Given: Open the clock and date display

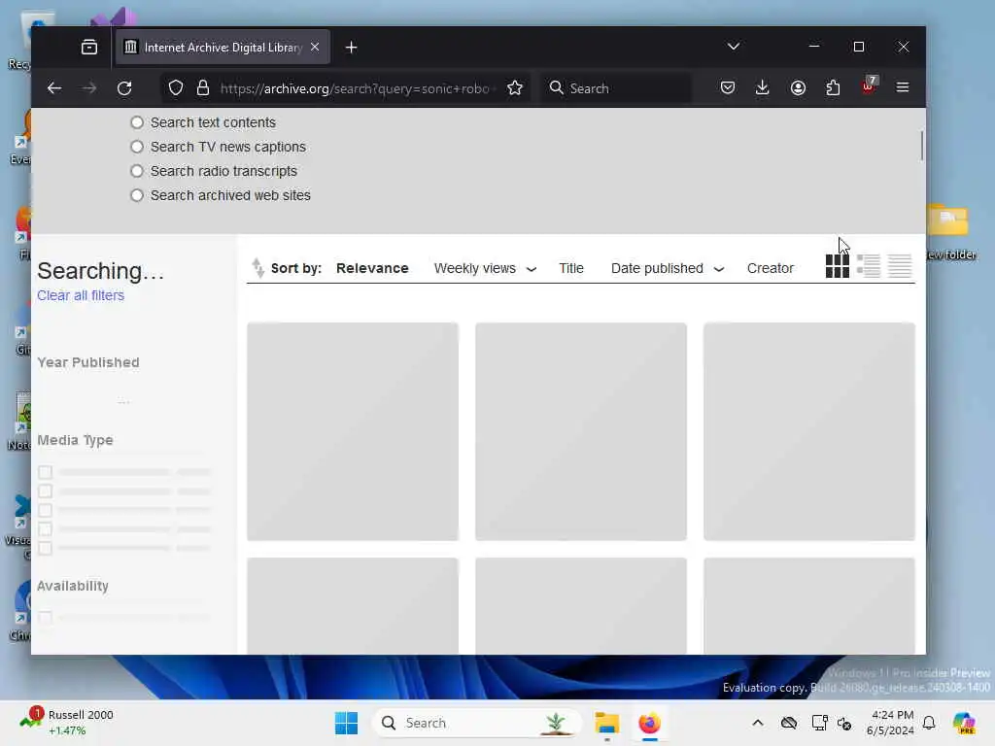Looking at the screenshot, I should coord(890,723).
